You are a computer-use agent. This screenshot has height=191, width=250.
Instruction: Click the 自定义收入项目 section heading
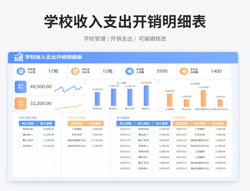point(28,118)
